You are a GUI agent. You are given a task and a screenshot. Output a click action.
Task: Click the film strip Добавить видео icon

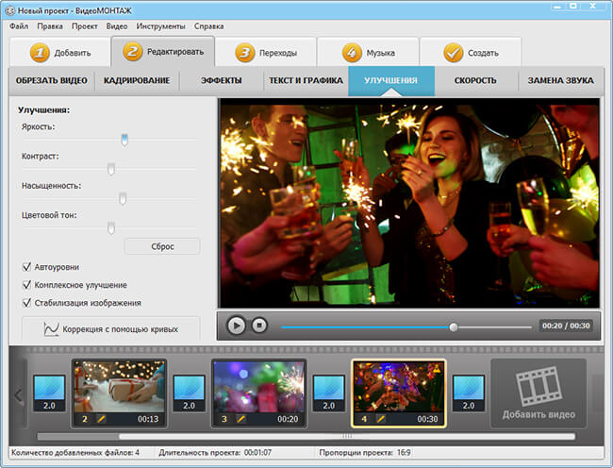[538, 386]
